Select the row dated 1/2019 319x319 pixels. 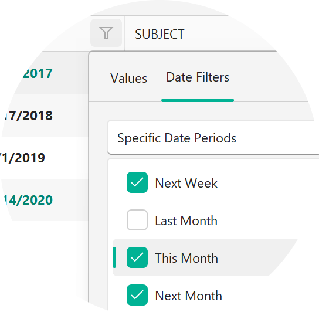pyautogui.click(x=45, y=158)
